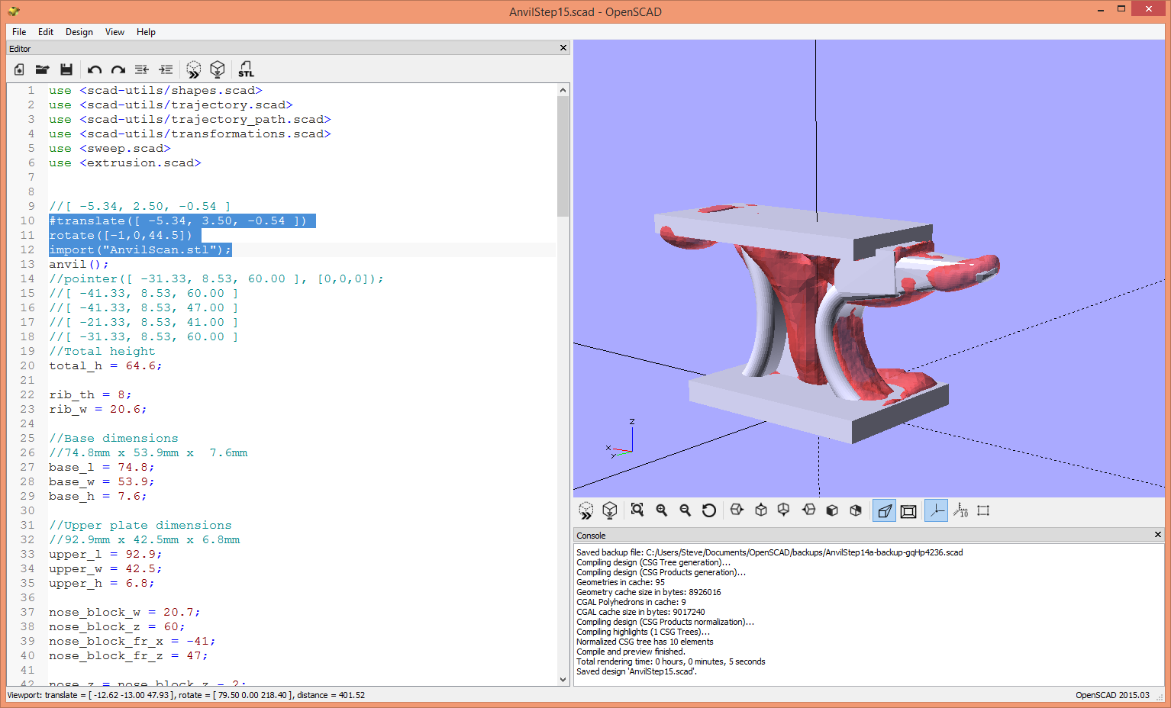Enable the Orthogonal projection mode
Image resolution: width=1171 pixels, height=708 pixels.
[908, 510]
